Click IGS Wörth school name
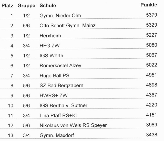This screenshot has height=141, width=164. pos(51,56)
